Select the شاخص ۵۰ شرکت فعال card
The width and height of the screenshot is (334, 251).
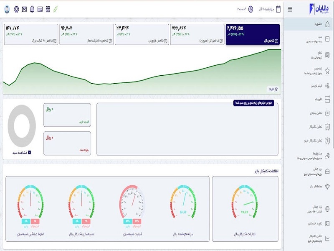point(86,34)
